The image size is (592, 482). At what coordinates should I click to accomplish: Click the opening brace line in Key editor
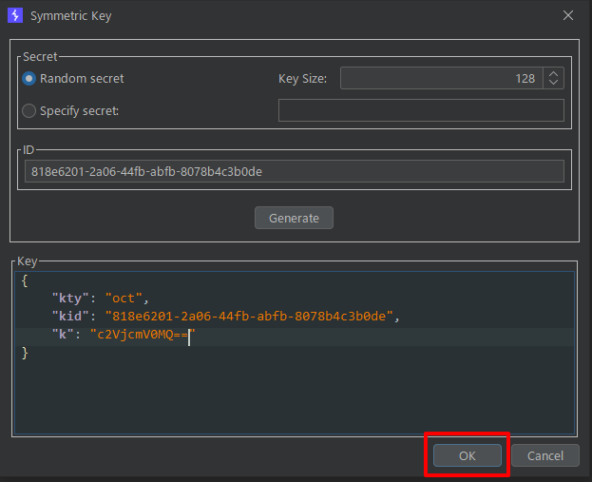(x=25, y=280)
